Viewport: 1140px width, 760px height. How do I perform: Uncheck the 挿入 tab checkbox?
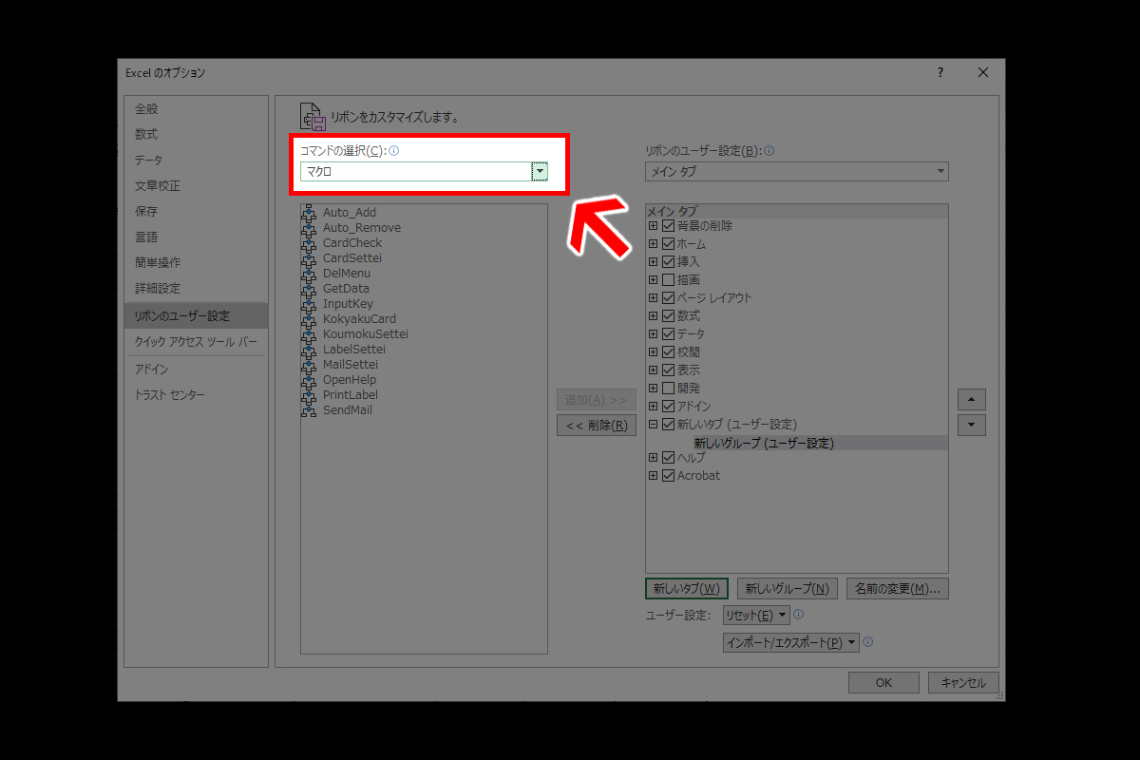(668, 262)
